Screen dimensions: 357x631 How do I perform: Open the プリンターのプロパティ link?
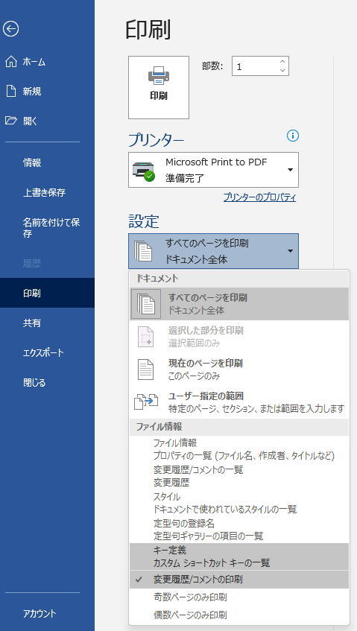[x=259, y=197]
